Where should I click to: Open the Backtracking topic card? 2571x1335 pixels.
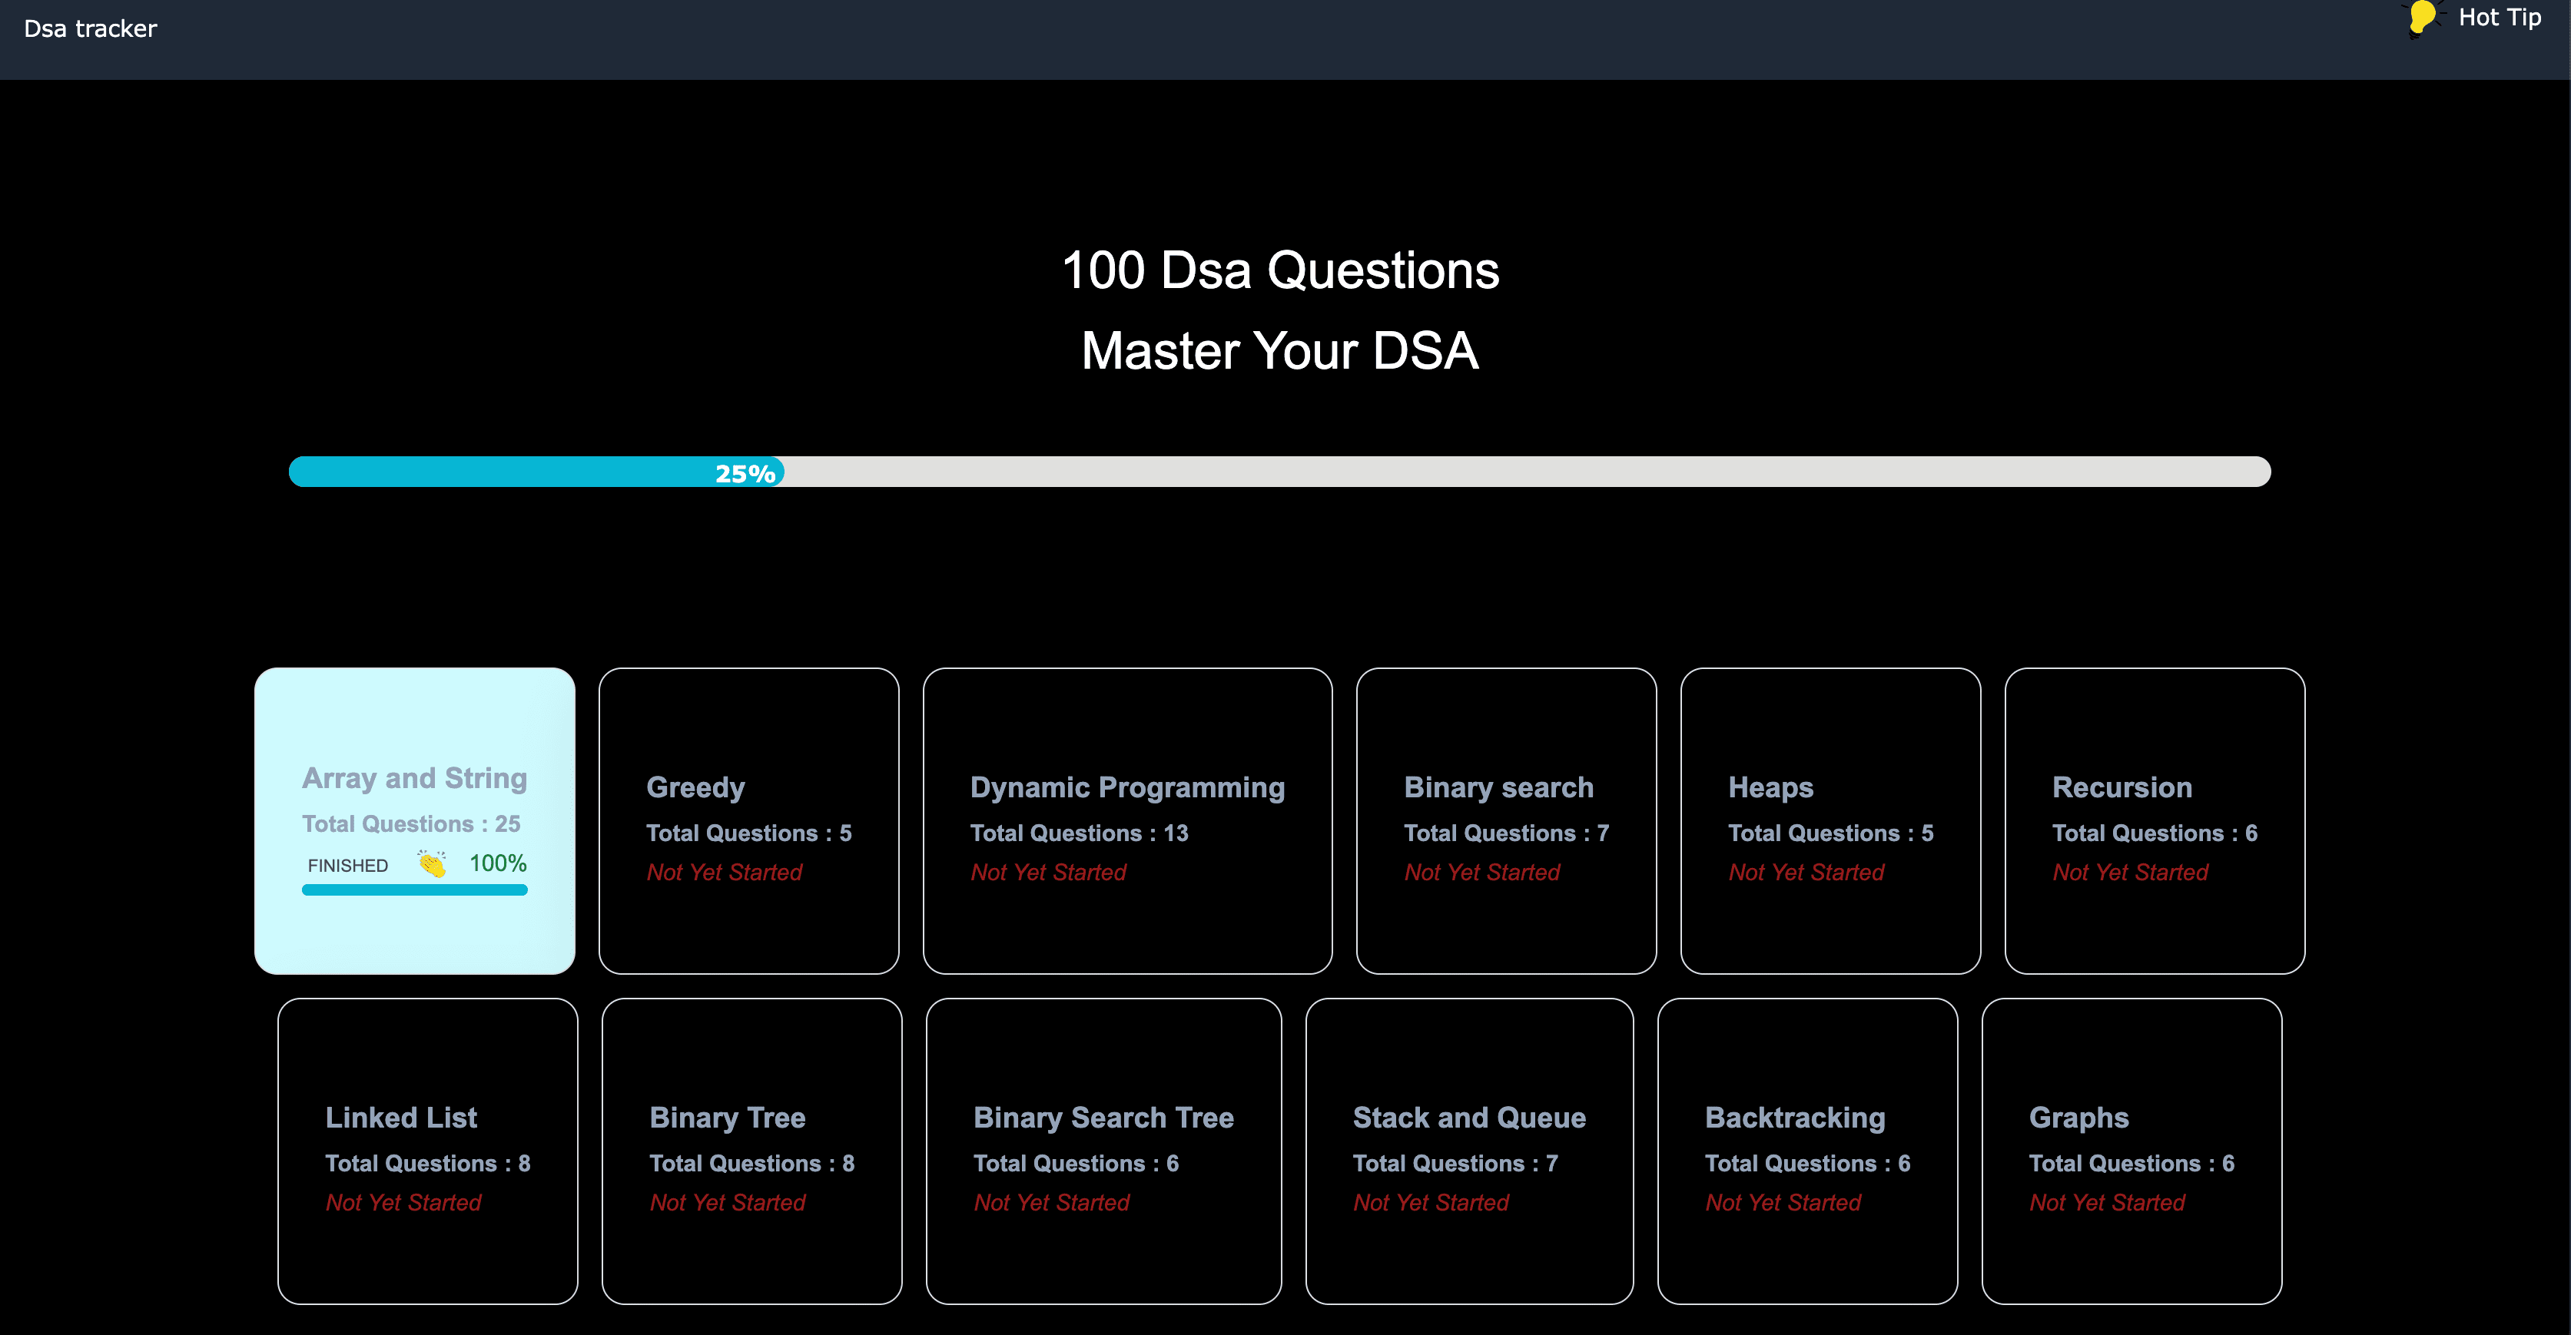pos(1806,1151)
